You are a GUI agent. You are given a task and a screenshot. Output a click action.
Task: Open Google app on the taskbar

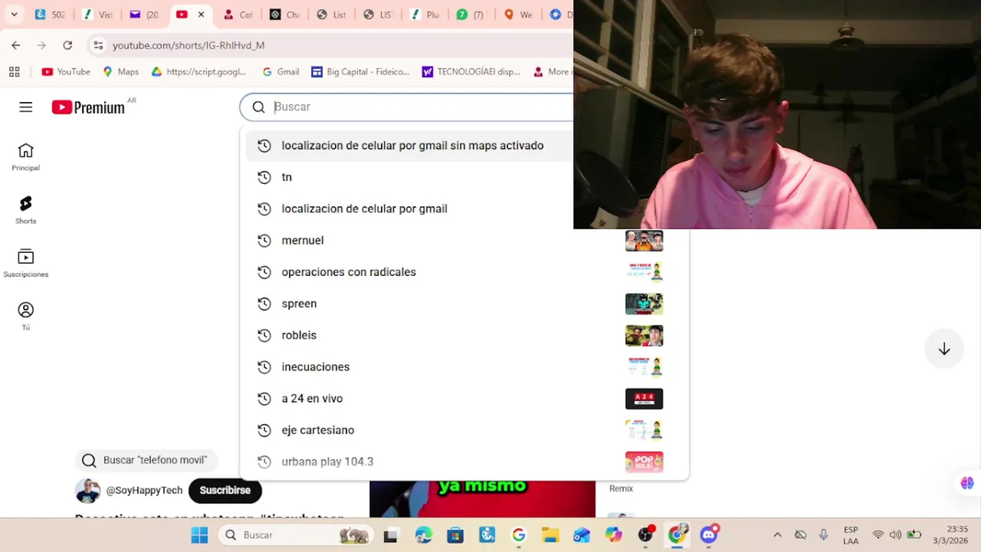pos(519,535)
